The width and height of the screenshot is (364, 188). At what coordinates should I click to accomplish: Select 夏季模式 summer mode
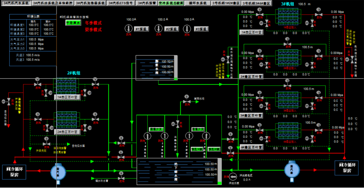pos(93,30)
